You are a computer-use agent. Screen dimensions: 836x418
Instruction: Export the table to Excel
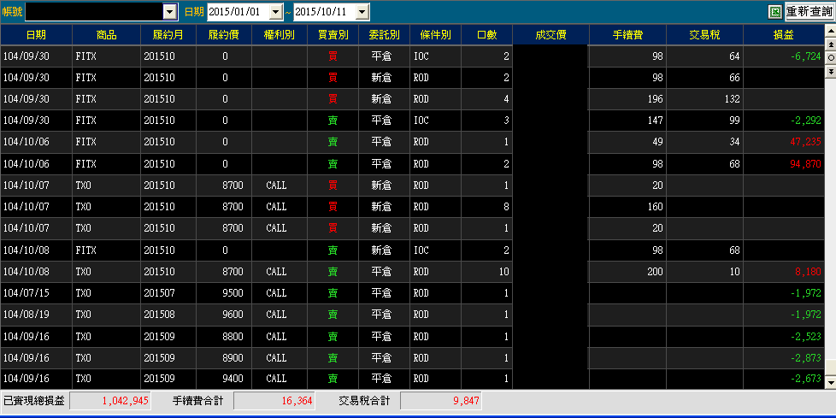point(775,11)
